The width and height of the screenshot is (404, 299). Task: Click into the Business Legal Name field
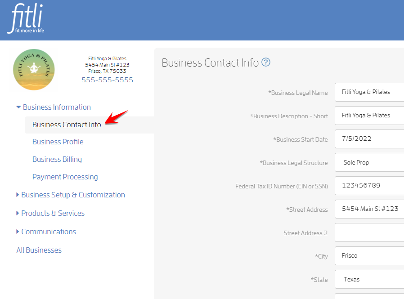point(369,92)
